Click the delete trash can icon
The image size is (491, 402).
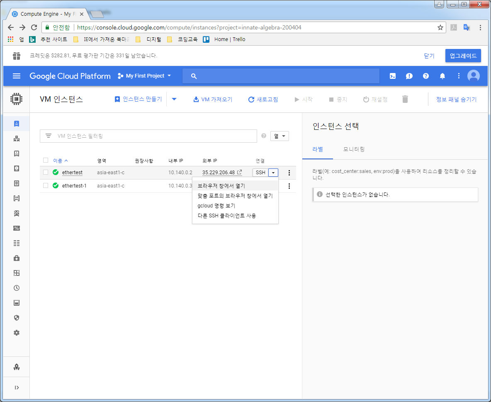pyautogui.click(x=405, y=99)
